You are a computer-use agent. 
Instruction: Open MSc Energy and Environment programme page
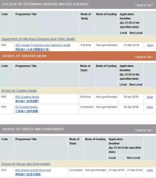tap(33, 170)
